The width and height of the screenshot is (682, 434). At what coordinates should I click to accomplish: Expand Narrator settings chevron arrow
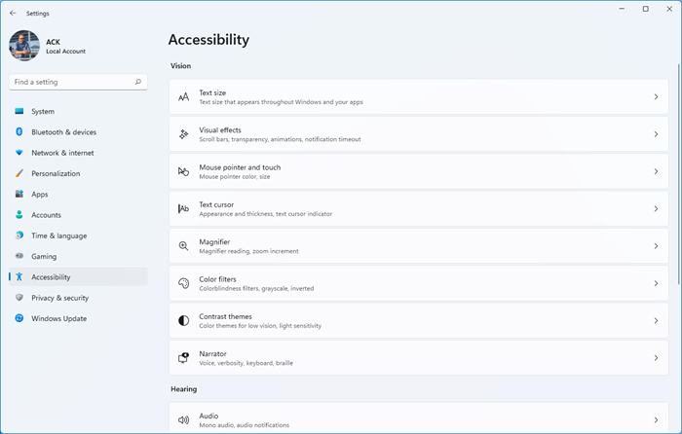(656, 358)
